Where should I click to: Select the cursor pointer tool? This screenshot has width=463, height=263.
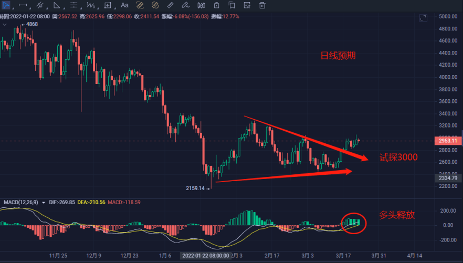pos(6,5)
